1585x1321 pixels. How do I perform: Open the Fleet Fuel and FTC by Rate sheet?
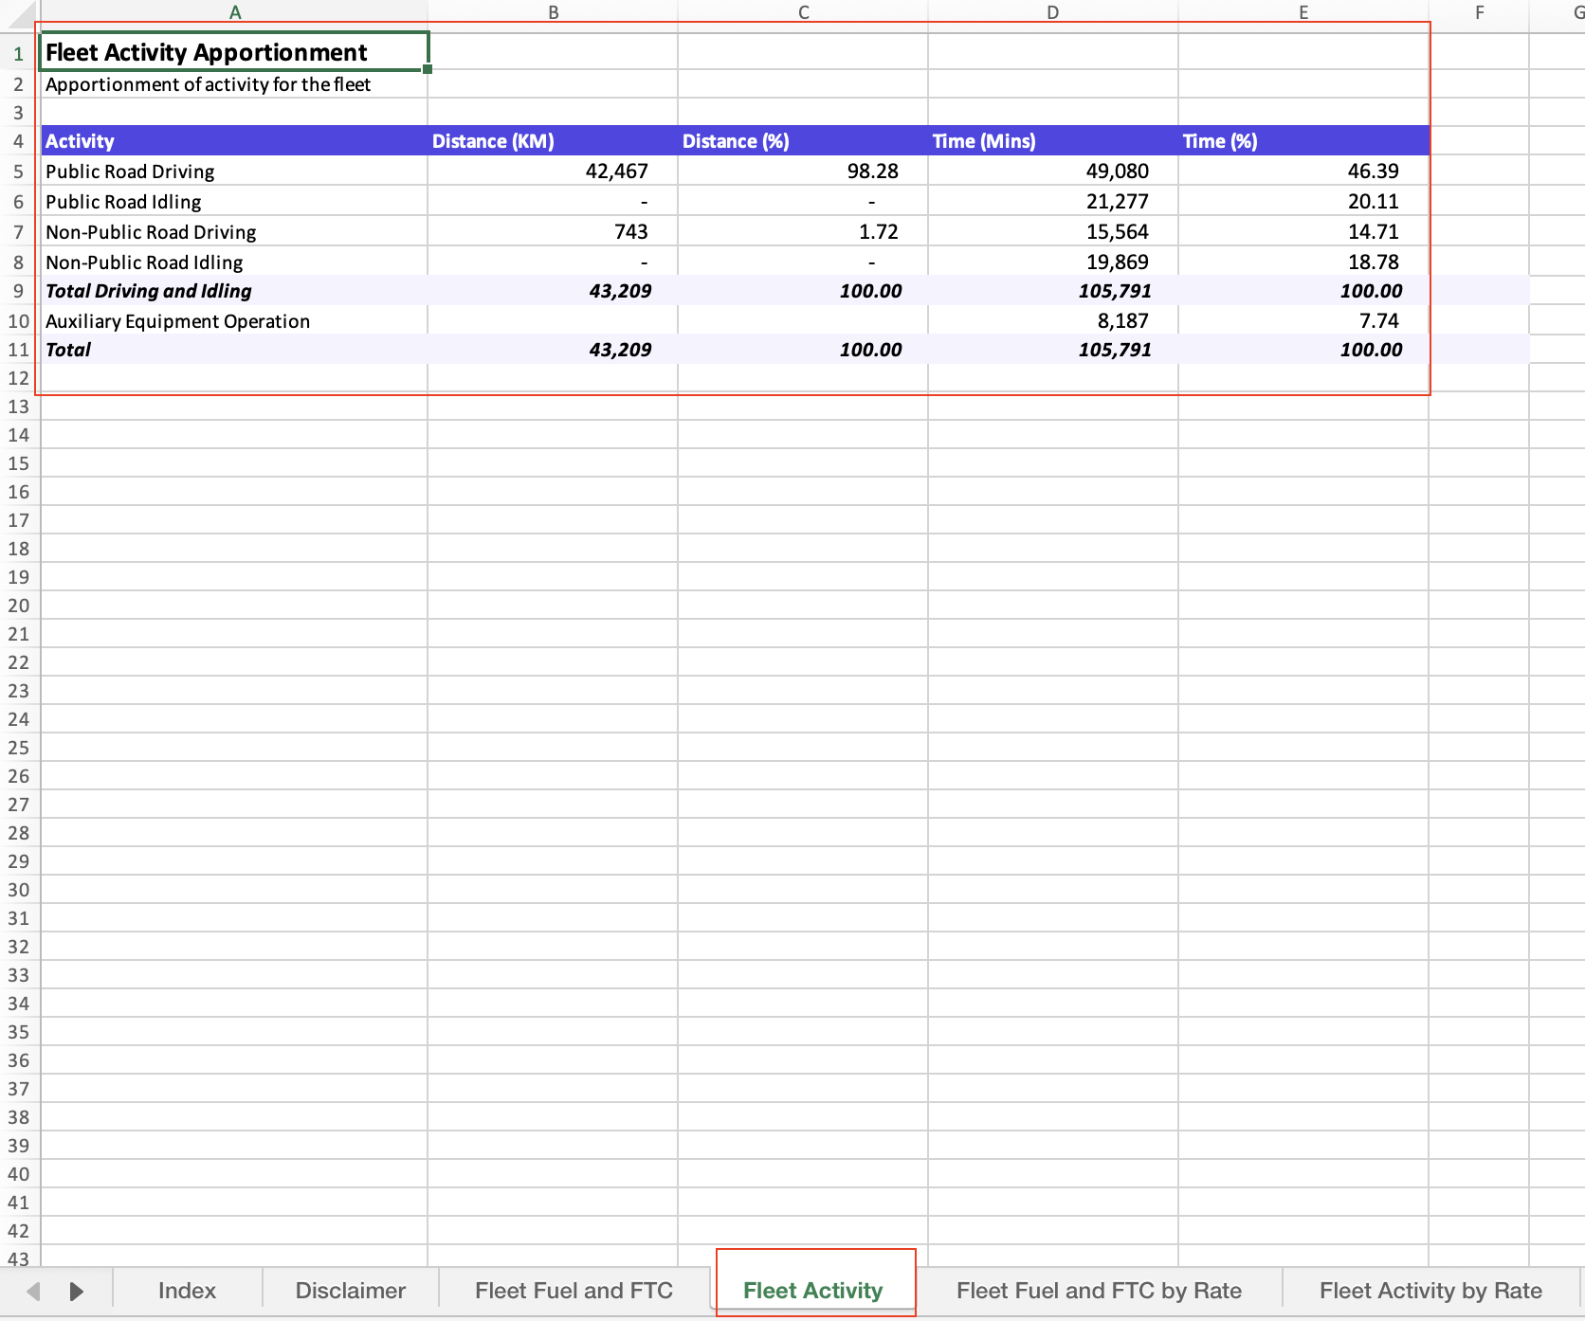[1099, 1291]
